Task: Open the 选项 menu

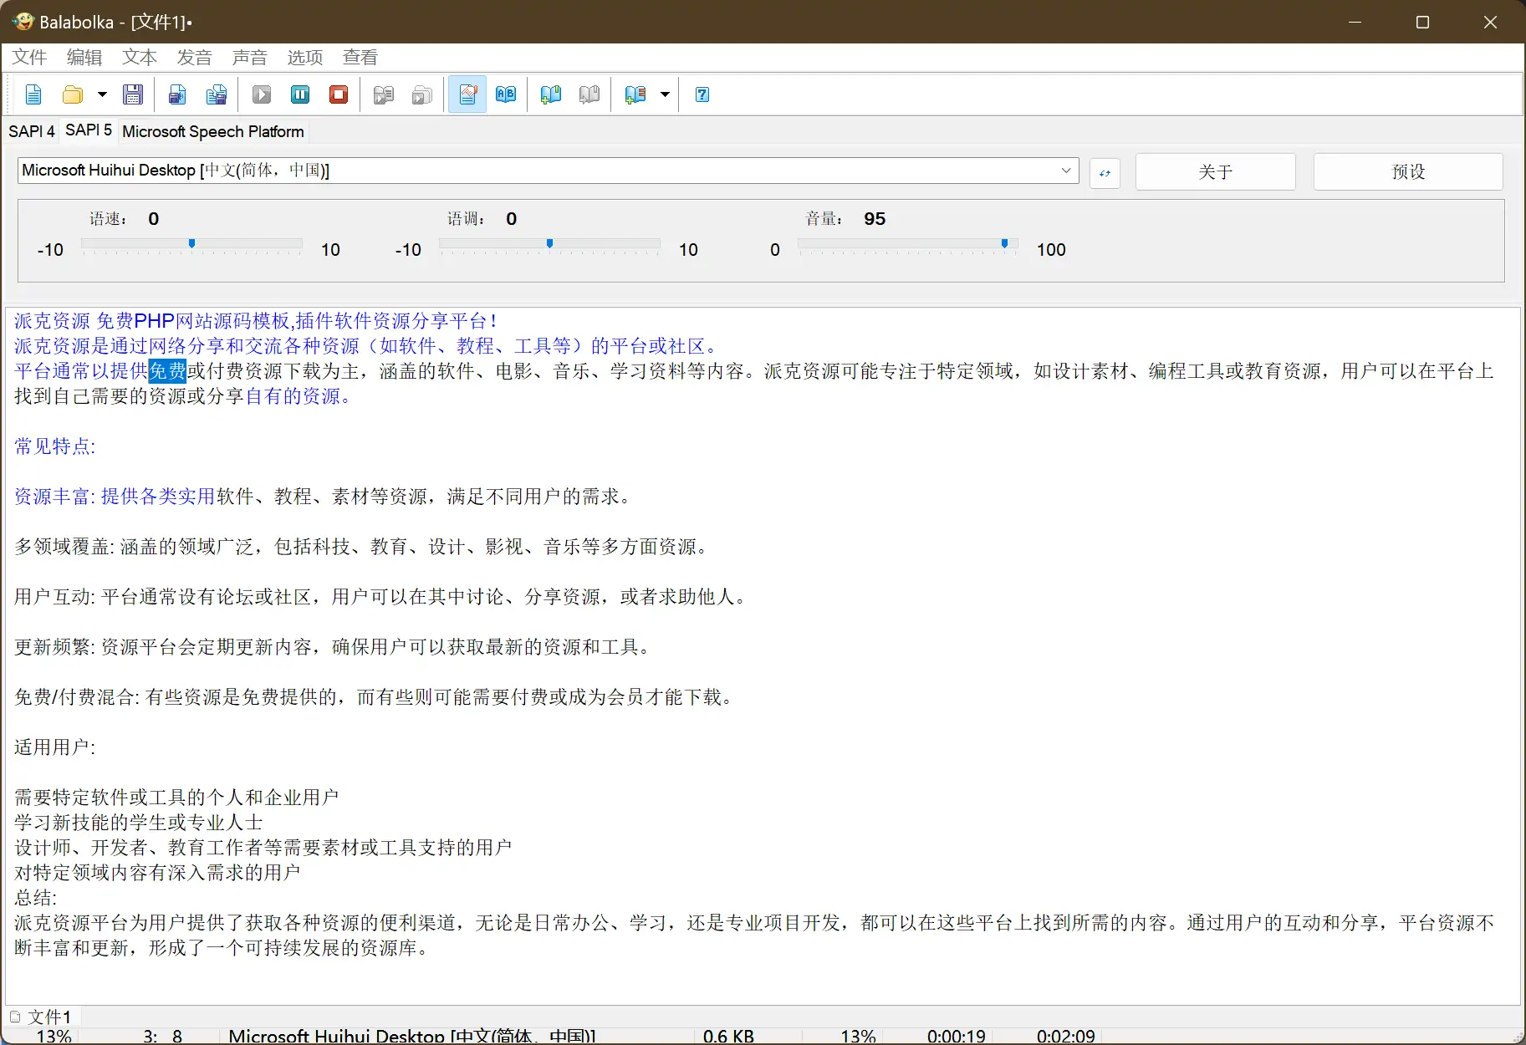Action: [x=305, y=57]
